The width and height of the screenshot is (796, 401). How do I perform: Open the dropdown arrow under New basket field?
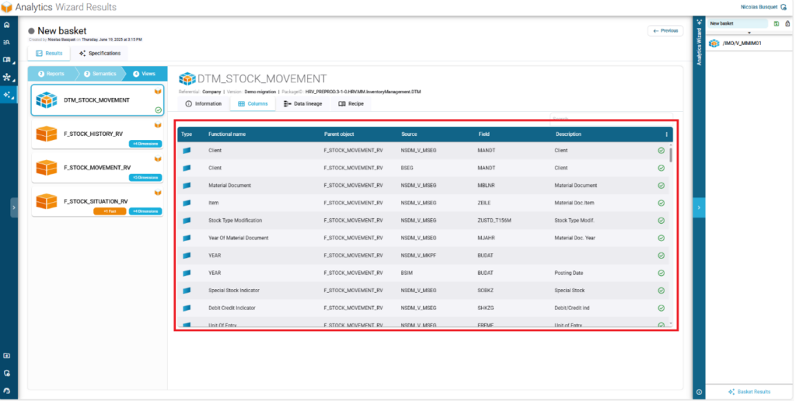pyautogui.click(x=749, y=33)
